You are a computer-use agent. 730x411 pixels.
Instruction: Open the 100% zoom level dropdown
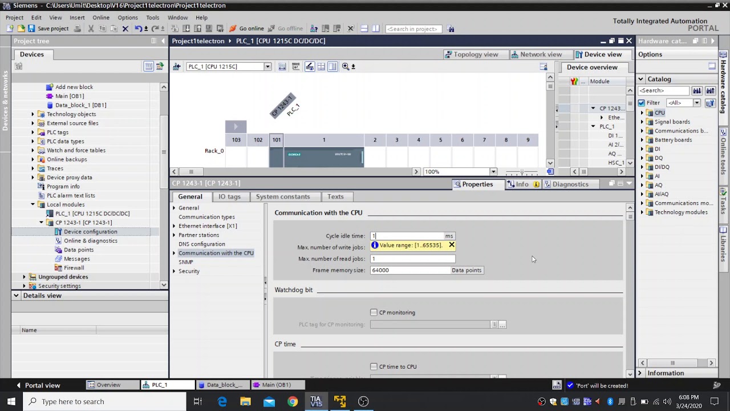[493, 172]
